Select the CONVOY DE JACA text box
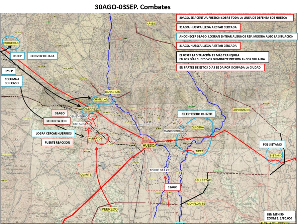Viewport: 298px width, 224px height. pos(42,56)
